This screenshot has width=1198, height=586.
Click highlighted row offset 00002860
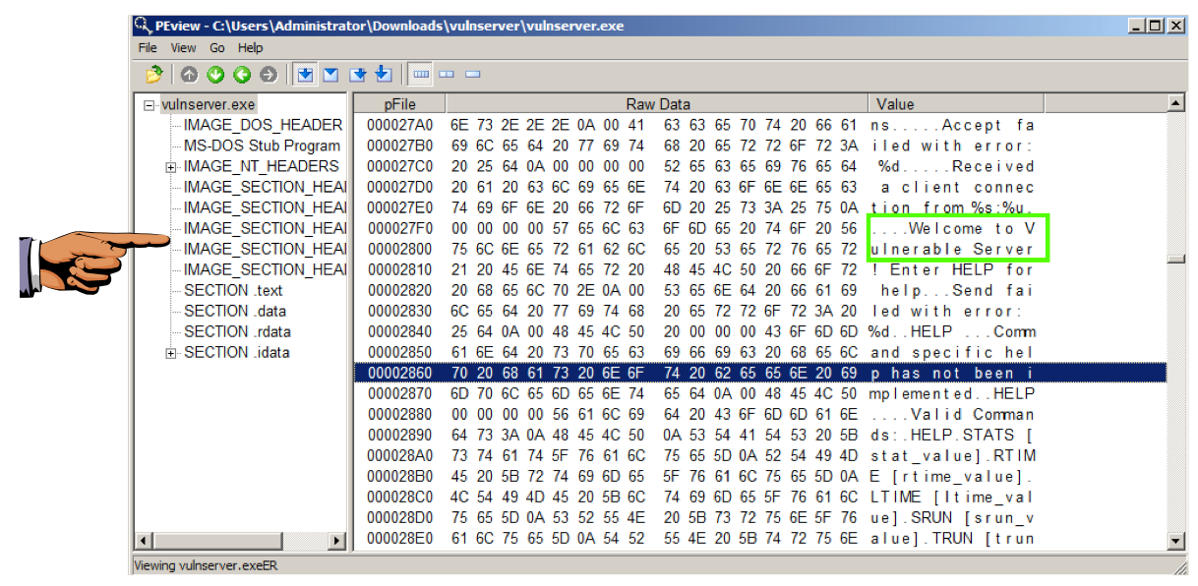759,373
